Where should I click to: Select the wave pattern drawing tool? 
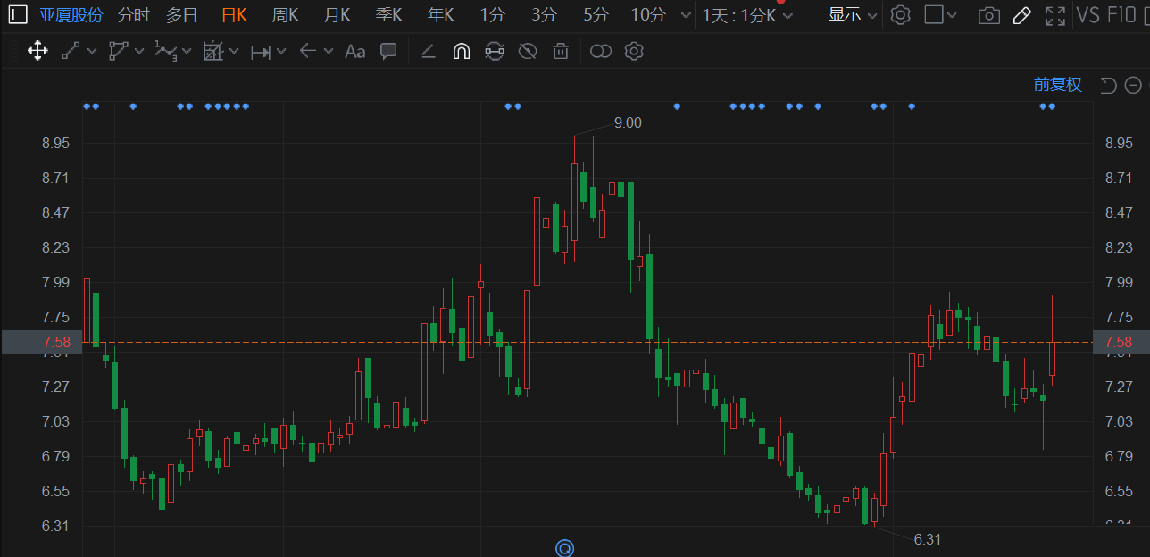(x=165, y=51)
